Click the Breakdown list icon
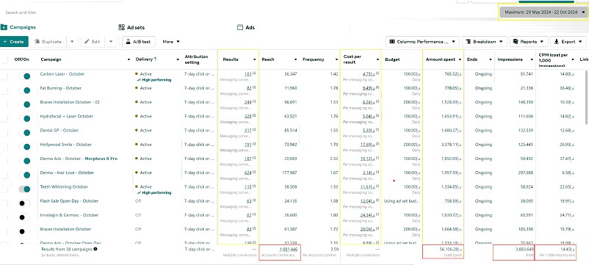Screen dimensions: 589x265 coord(469,42)
